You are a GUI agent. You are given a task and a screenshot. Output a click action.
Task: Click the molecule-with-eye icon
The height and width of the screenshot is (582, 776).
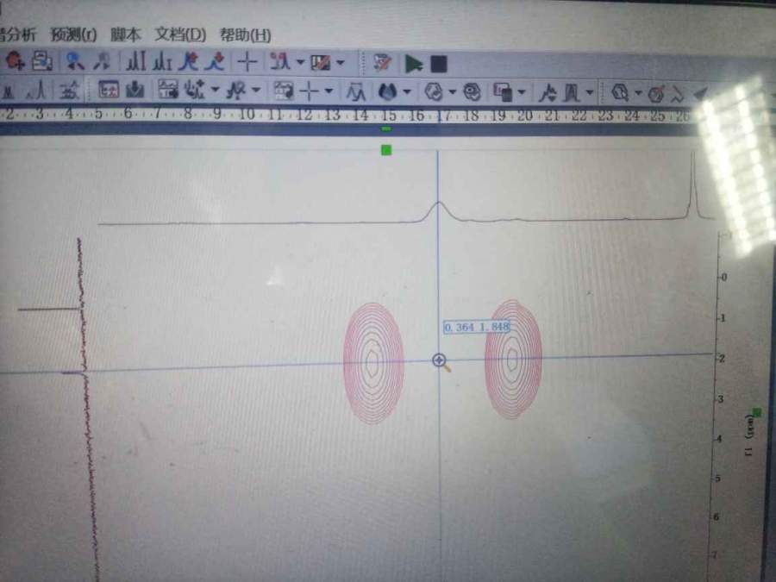(472, 91)
